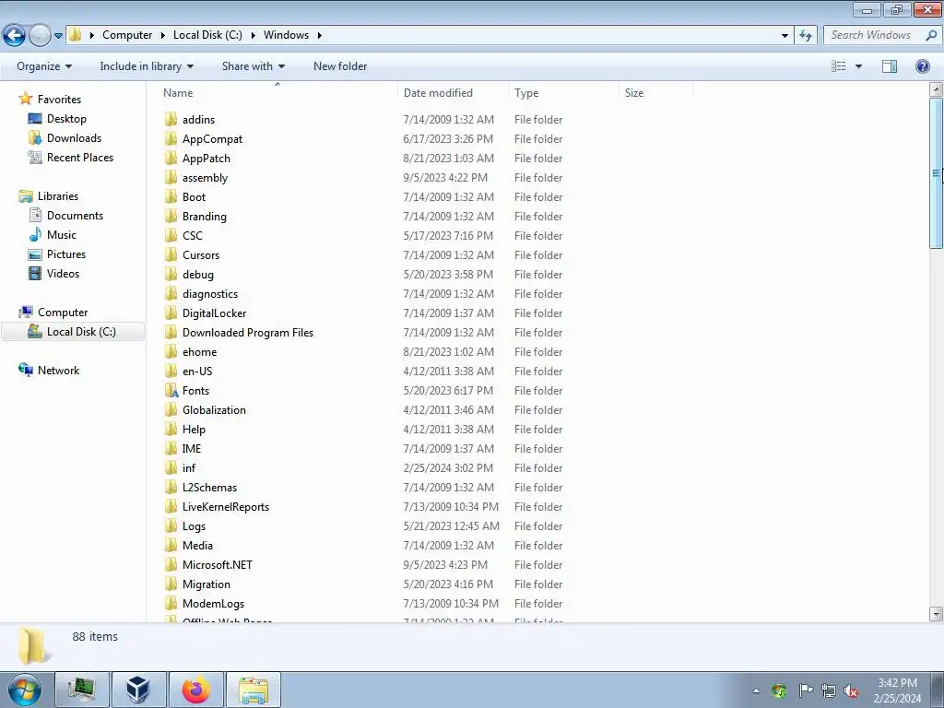944x708 pixels.
Task: Select the LiveKernelReports folder icon
Action: pos(171,507)
